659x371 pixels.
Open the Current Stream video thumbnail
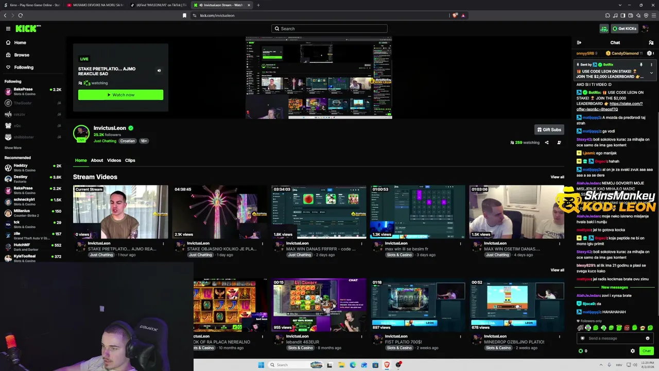(x=120, y=212)
